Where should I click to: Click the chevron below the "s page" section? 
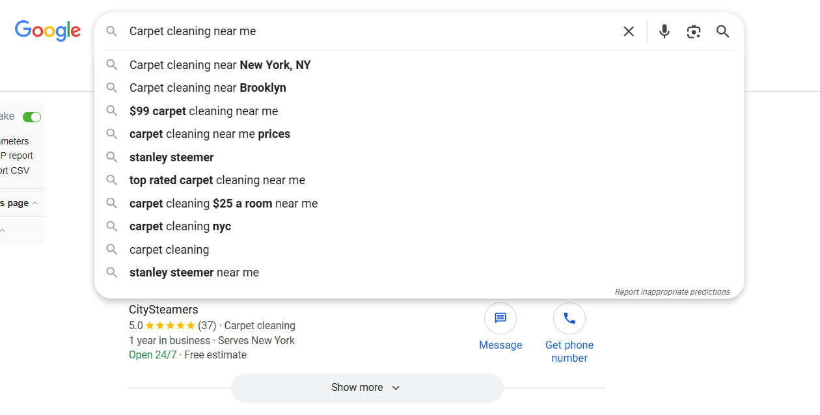(3, 230)
